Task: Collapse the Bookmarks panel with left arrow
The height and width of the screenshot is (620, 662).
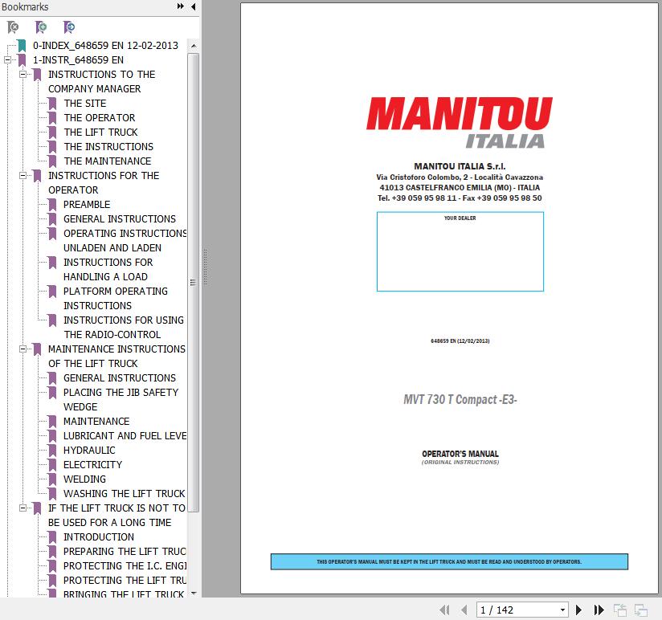Action: tap(194, 6)
